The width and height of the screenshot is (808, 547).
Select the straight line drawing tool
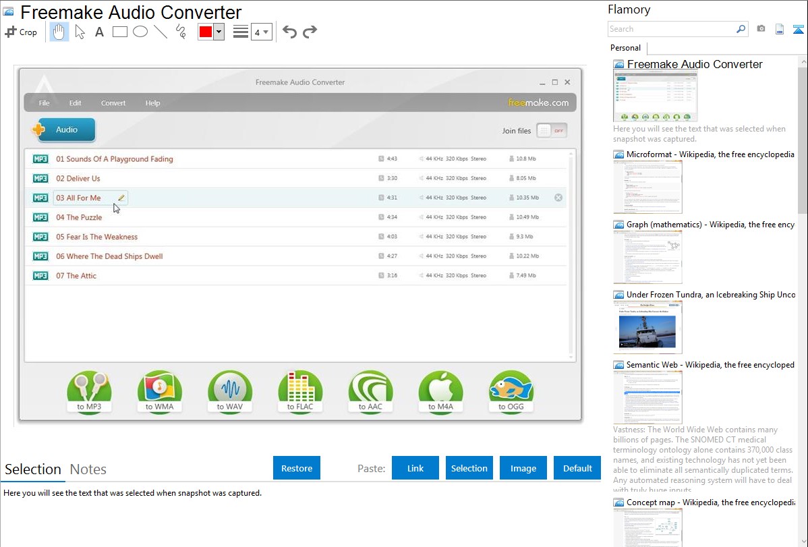coord(161,32)
